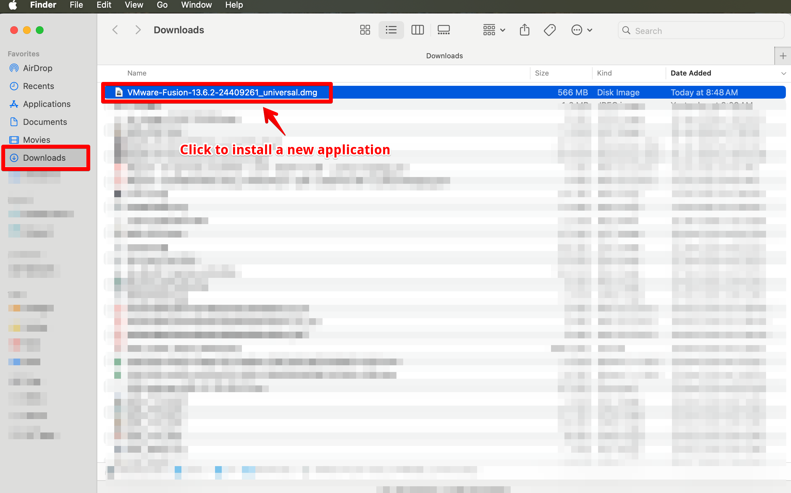Go forward with the right chevron
The width and height of the screenshot is (791, 493).
pos(138,30)
